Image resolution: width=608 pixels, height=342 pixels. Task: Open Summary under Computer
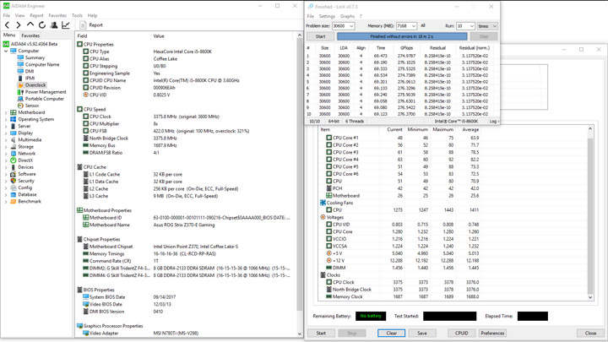click(x=35, y=57)
